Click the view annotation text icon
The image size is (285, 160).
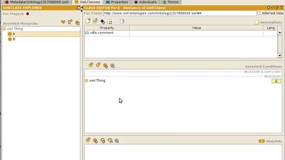pyautogui.click(x=122, y=21)
